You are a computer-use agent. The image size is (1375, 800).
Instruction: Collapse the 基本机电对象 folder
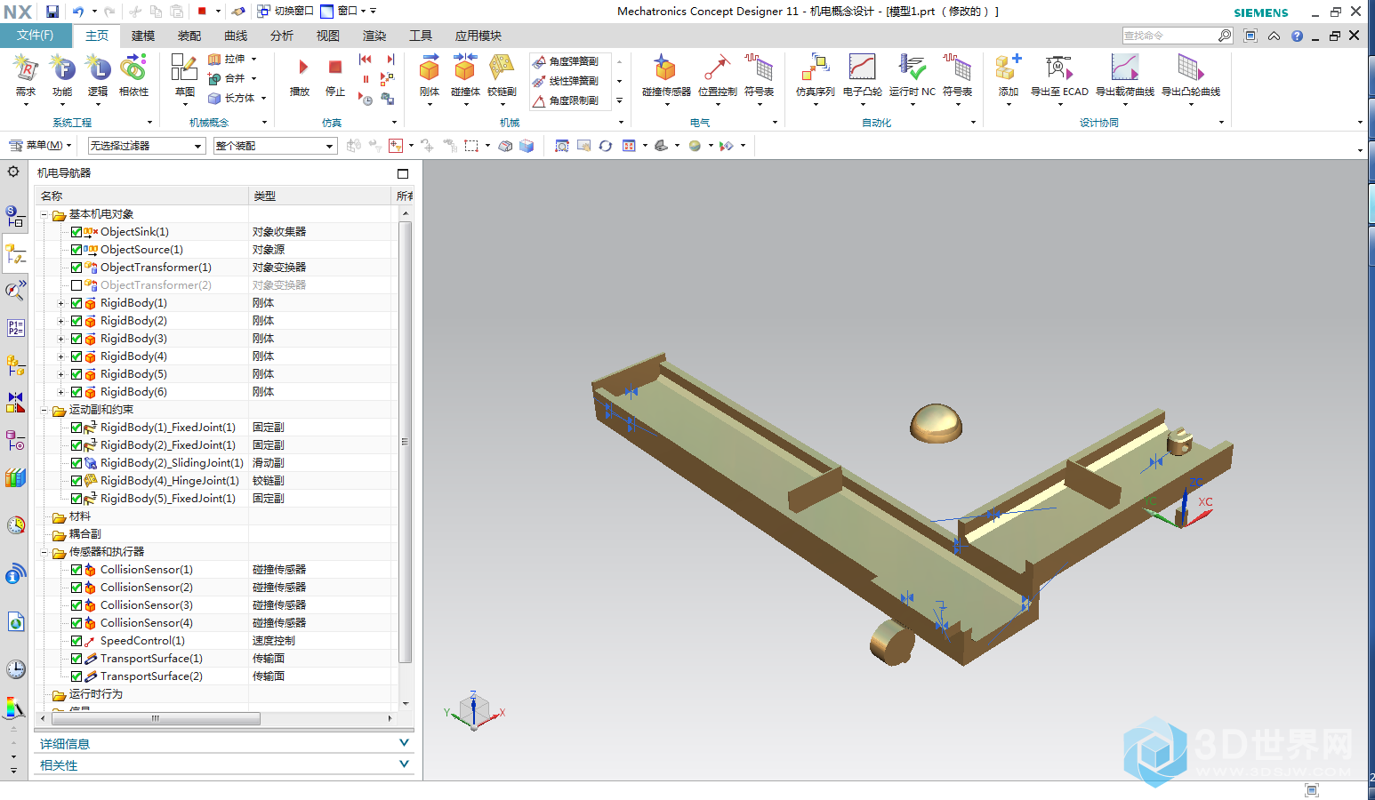[x=44, y=214]
